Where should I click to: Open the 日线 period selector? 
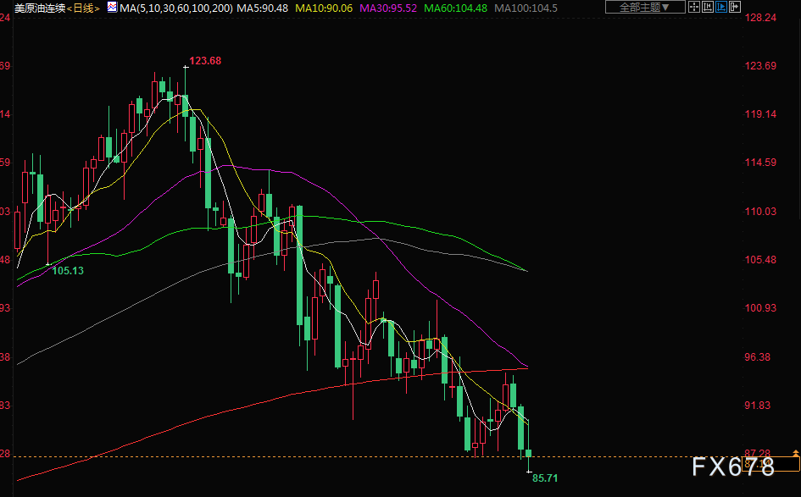(83, 8)
